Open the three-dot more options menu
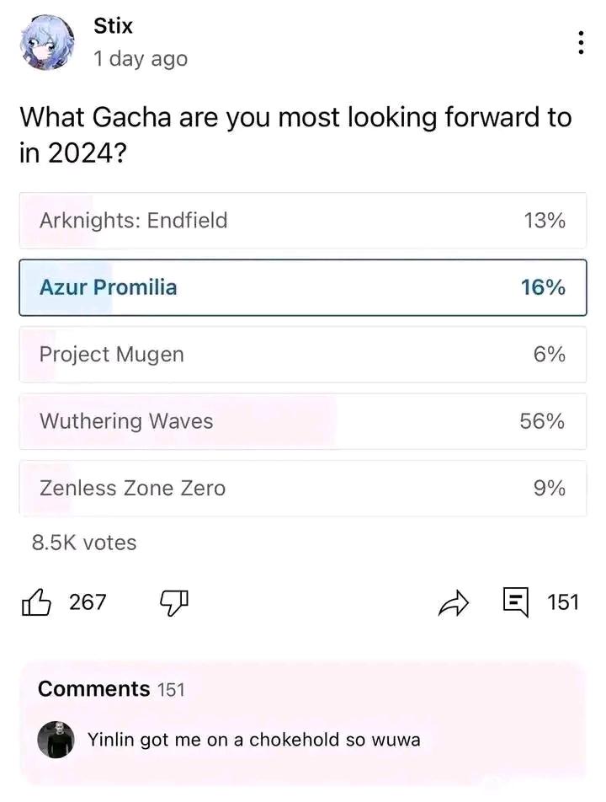Viewport: 606px width, 802px height. coord(581,43)
